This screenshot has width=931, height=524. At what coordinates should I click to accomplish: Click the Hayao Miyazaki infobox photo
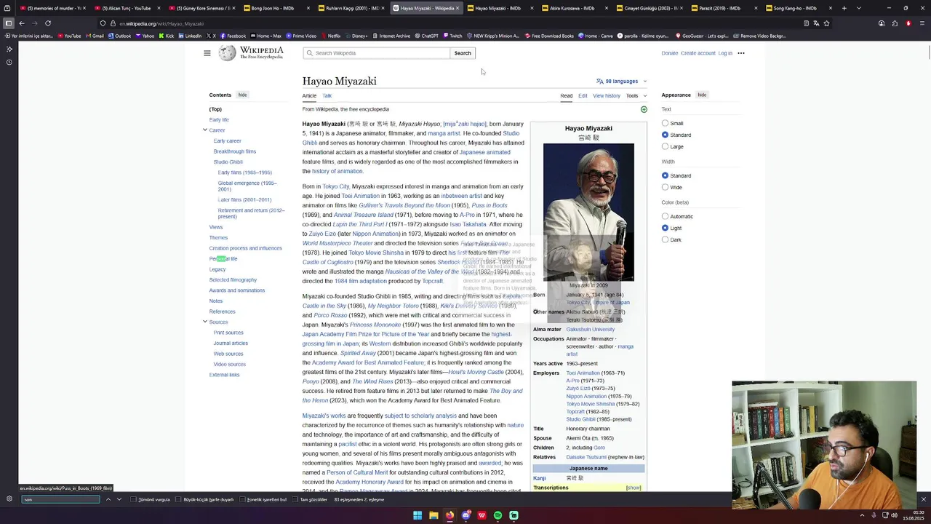click(x=588, y=212)
